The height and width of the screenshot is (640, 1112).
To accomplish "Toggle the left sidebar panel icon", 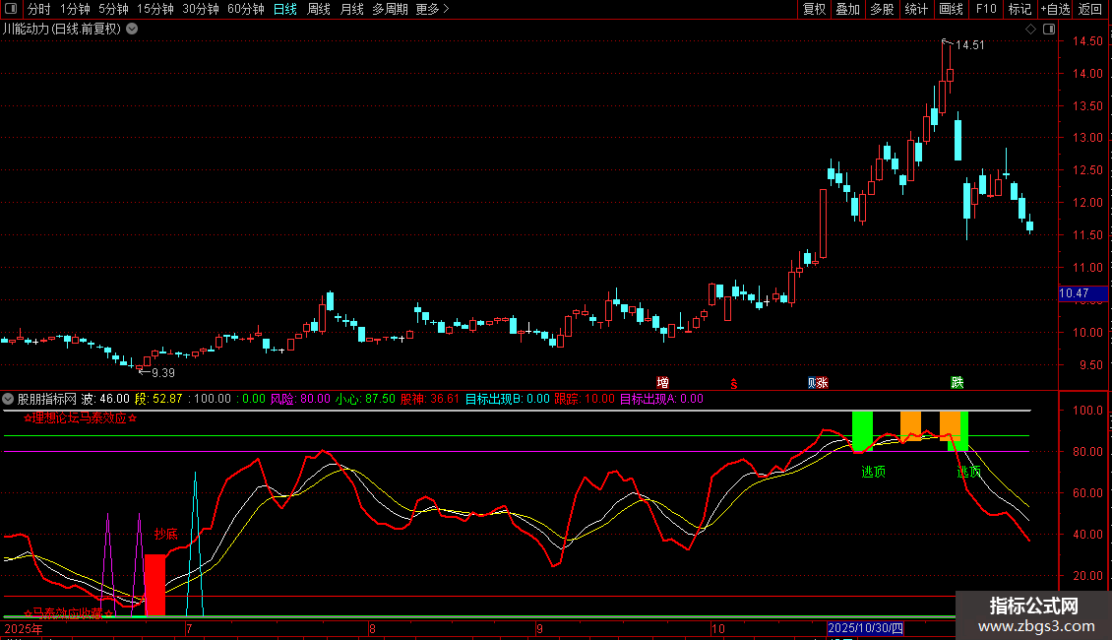I will [x=11, y=9].
